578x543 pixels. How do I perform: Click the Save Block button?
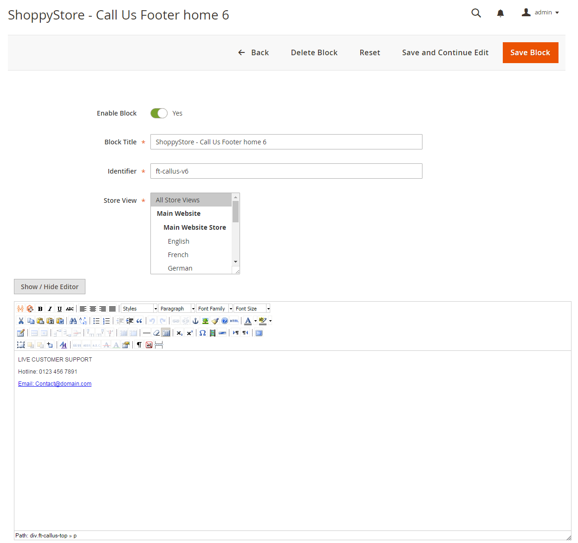coord(531,52)
